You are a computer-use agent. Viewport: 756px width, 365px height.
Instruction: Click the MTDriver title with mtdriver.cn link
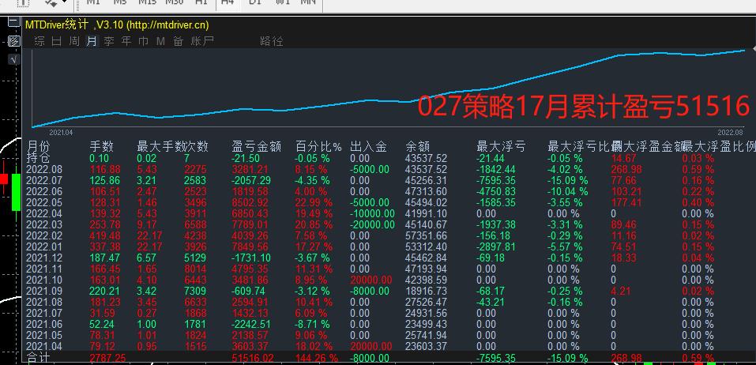point(117,24)
